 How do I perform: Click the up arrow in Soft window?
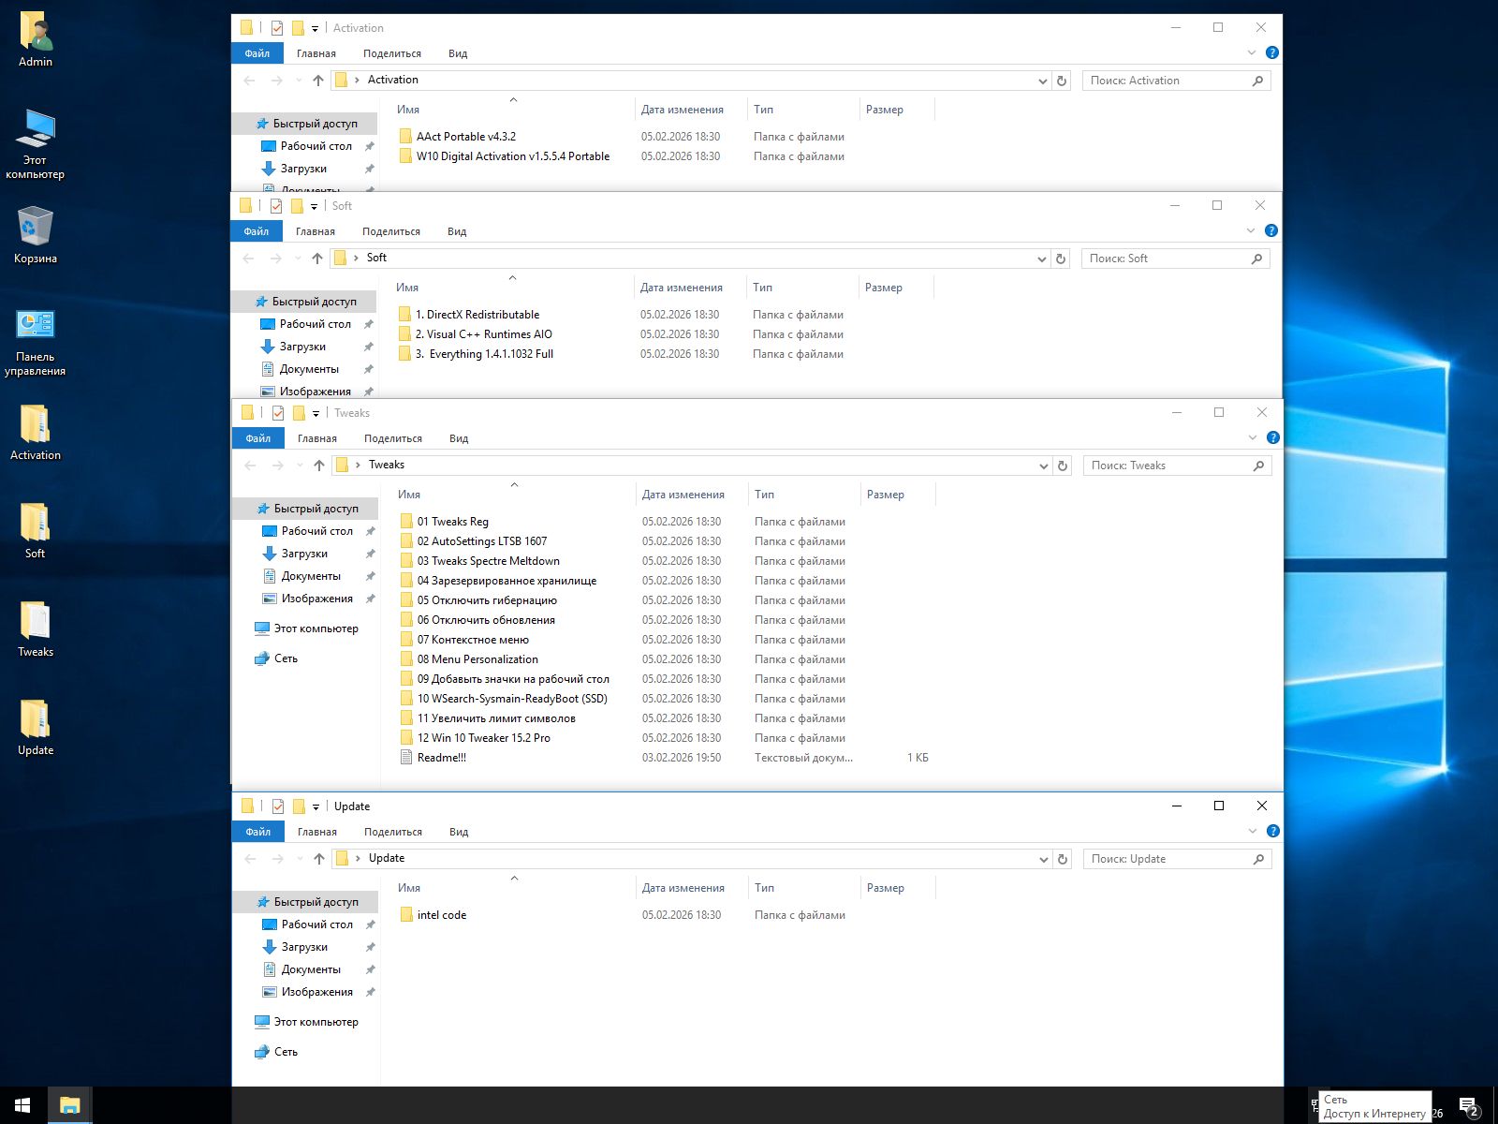(317, 259)
